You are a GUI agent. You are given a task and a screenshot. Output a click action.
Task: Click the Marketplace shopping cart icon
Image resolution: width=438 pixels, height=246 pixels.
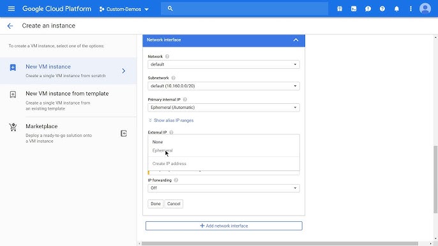[13, 127]
